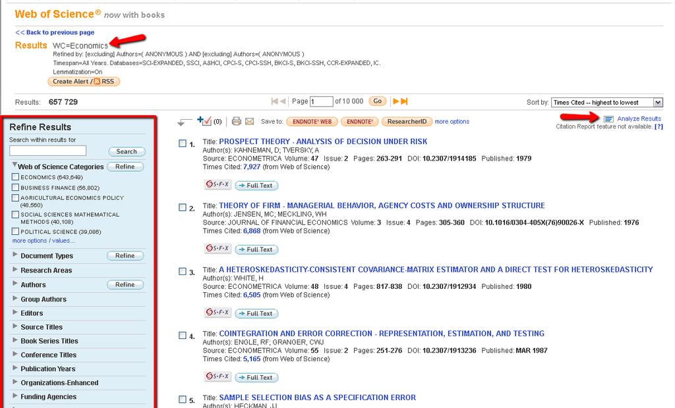
Task: Click the page number input field
Action: [x=321, y=101]
